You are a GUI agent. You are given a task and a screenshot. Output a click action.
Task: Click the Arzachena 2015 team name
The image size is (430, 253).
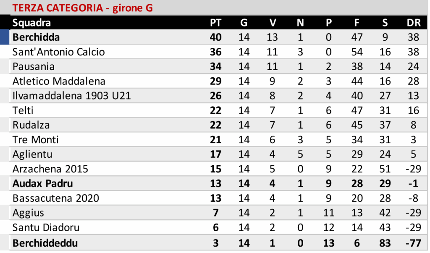[x=50, y=169]
